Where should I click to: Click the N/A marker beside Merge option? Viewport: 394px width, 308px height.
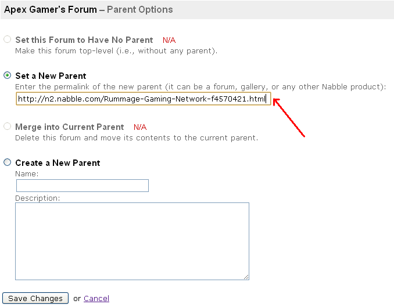coord(140,127)
